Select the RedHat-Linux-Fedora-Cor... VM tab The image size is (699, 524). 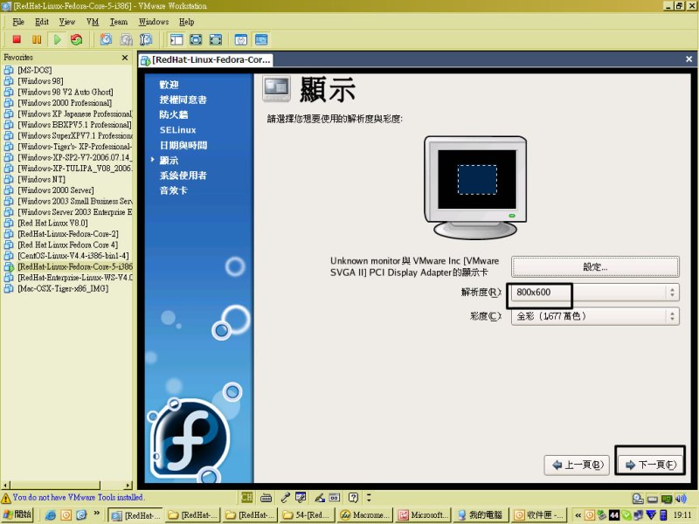point(206,60)
